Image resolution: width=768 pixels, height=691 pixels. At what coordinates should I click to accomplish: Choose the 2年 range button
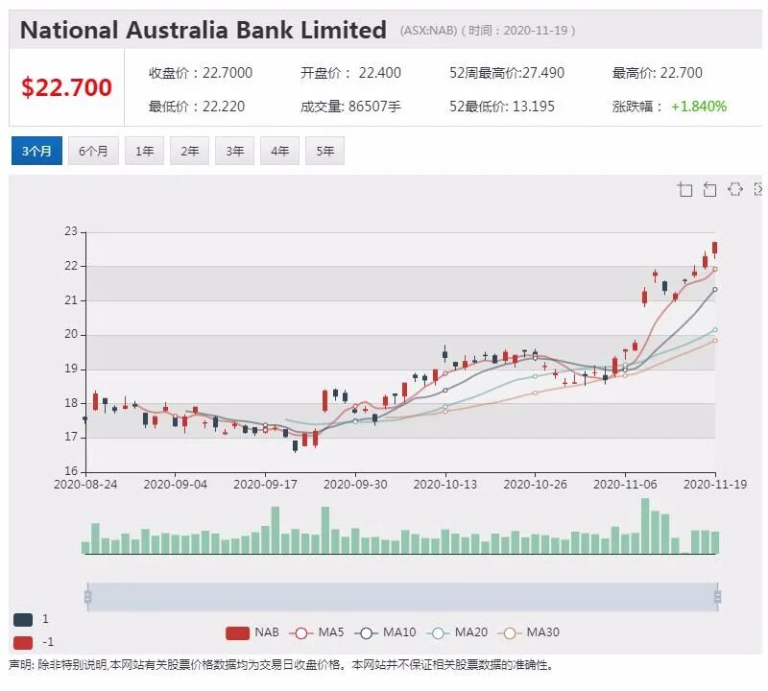click(x=189, y=151)
